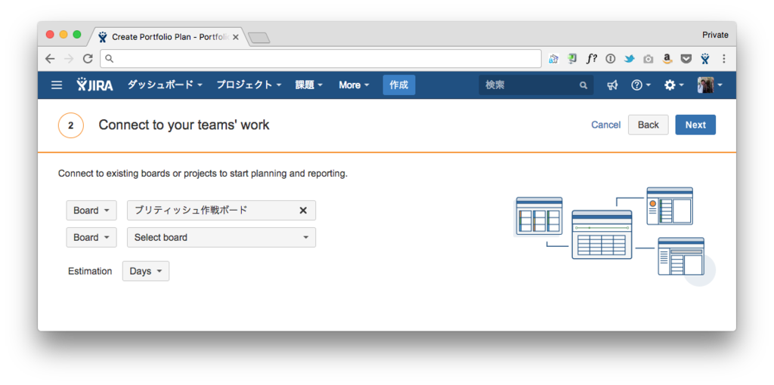Open the help question mark menu
This screenshot has height=385, width=774.
(641, 85)
